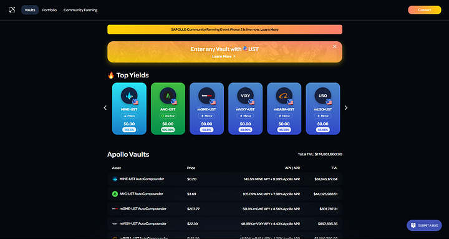Click the Mirror tag on the mUSO-UST card

point(323,116)
